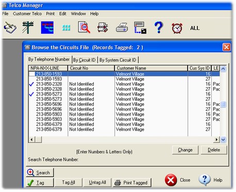Switch to By System Circuit ID tab
The width and height of the screenshot is (236, 192).
118,60
